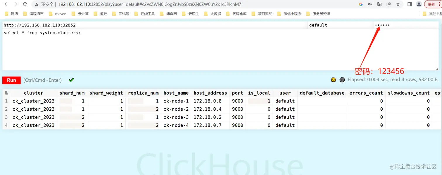
Task: Click the Google icon in the address bar
Action: pyautogui.click(x=361, y=4)
